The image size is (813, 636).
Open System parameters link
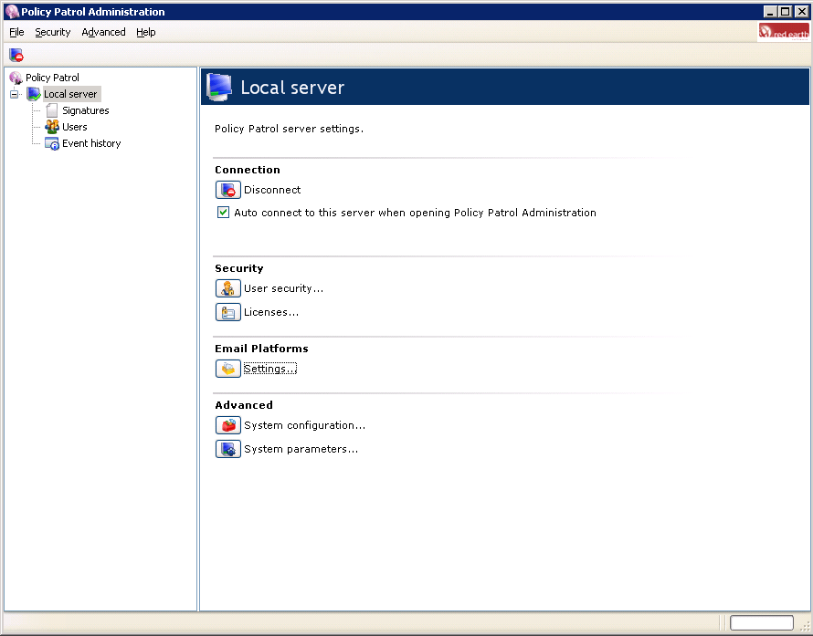click(x=301, y=449)
